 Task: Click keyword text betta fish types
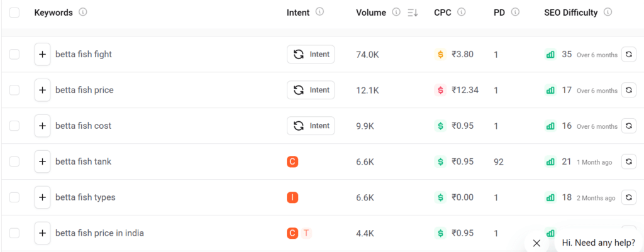[86, 197]
